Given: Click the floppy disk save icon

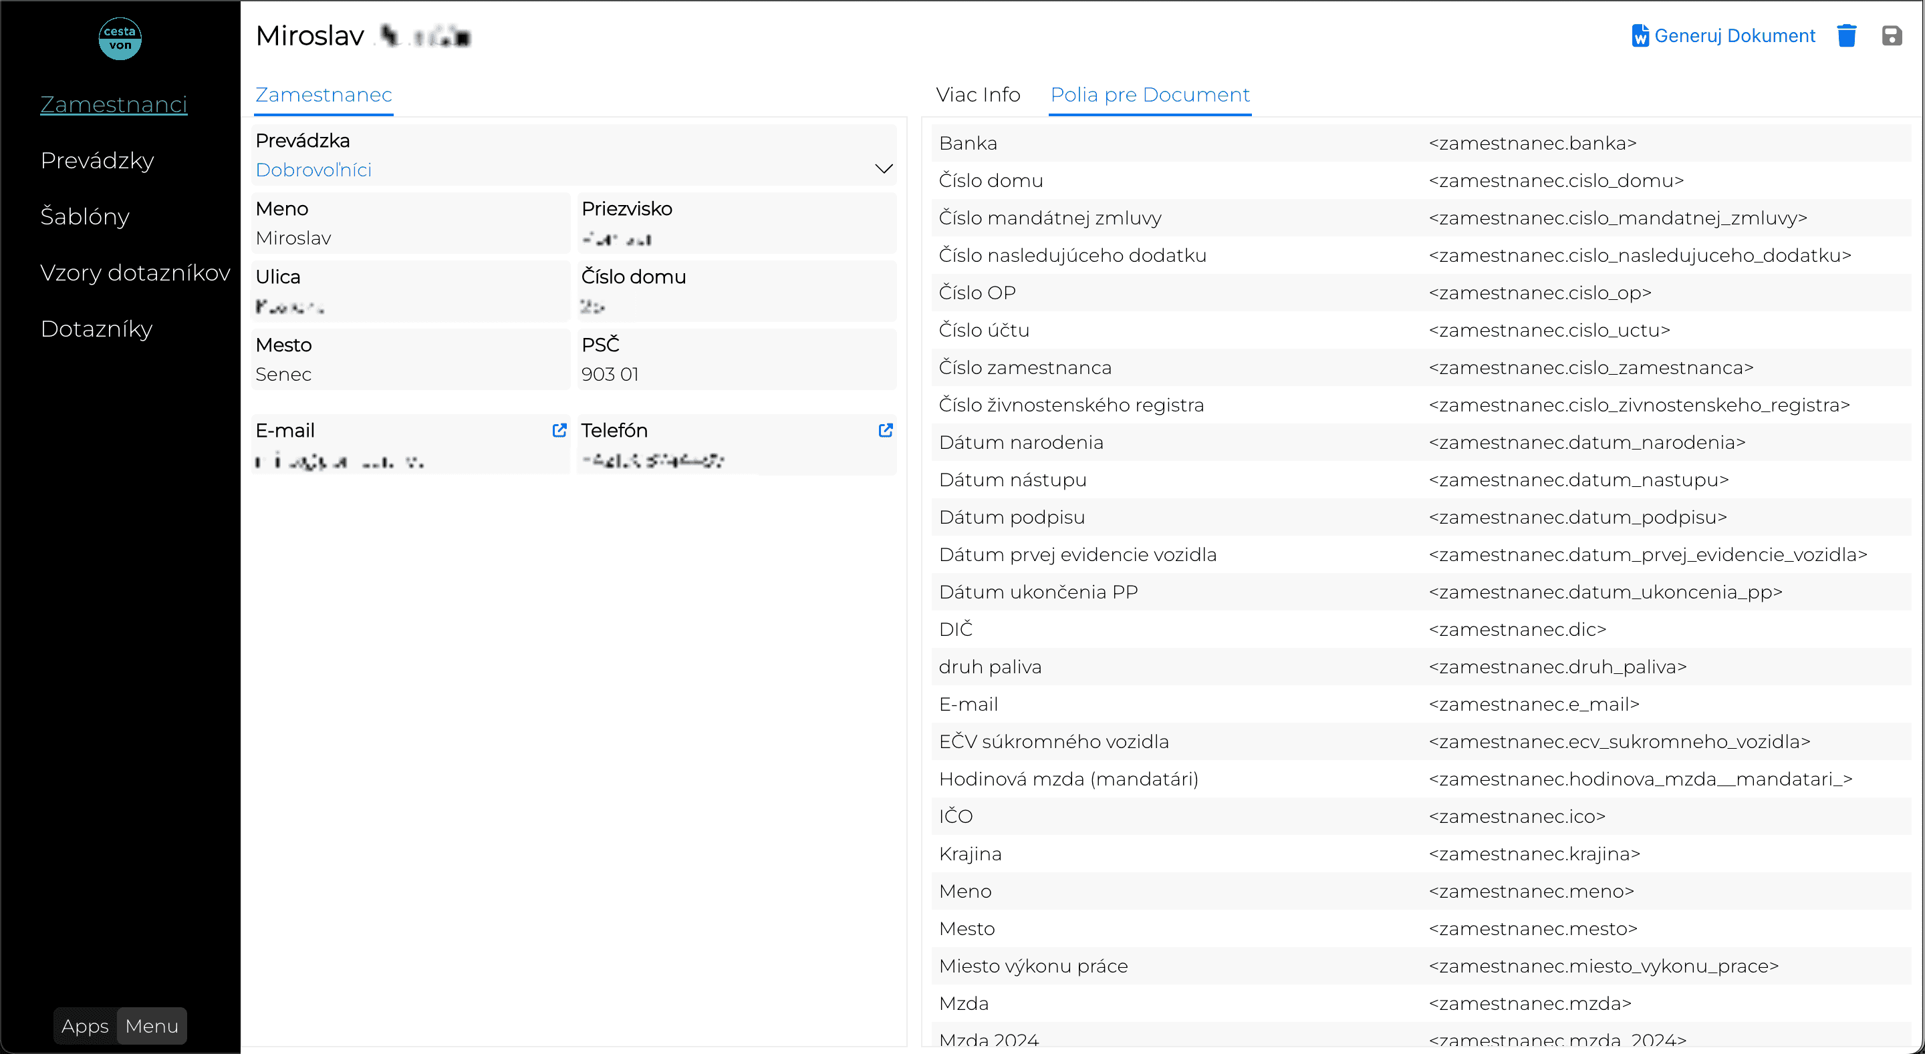Looking at the screenshot, I should pyautogui.click(x=1892, y=35).
